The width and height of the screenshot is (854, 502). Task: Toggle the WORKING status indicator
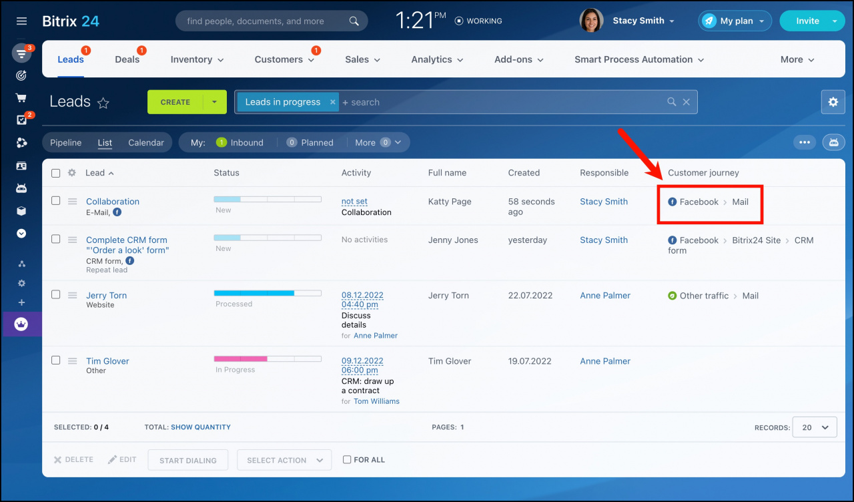(478, 21)
